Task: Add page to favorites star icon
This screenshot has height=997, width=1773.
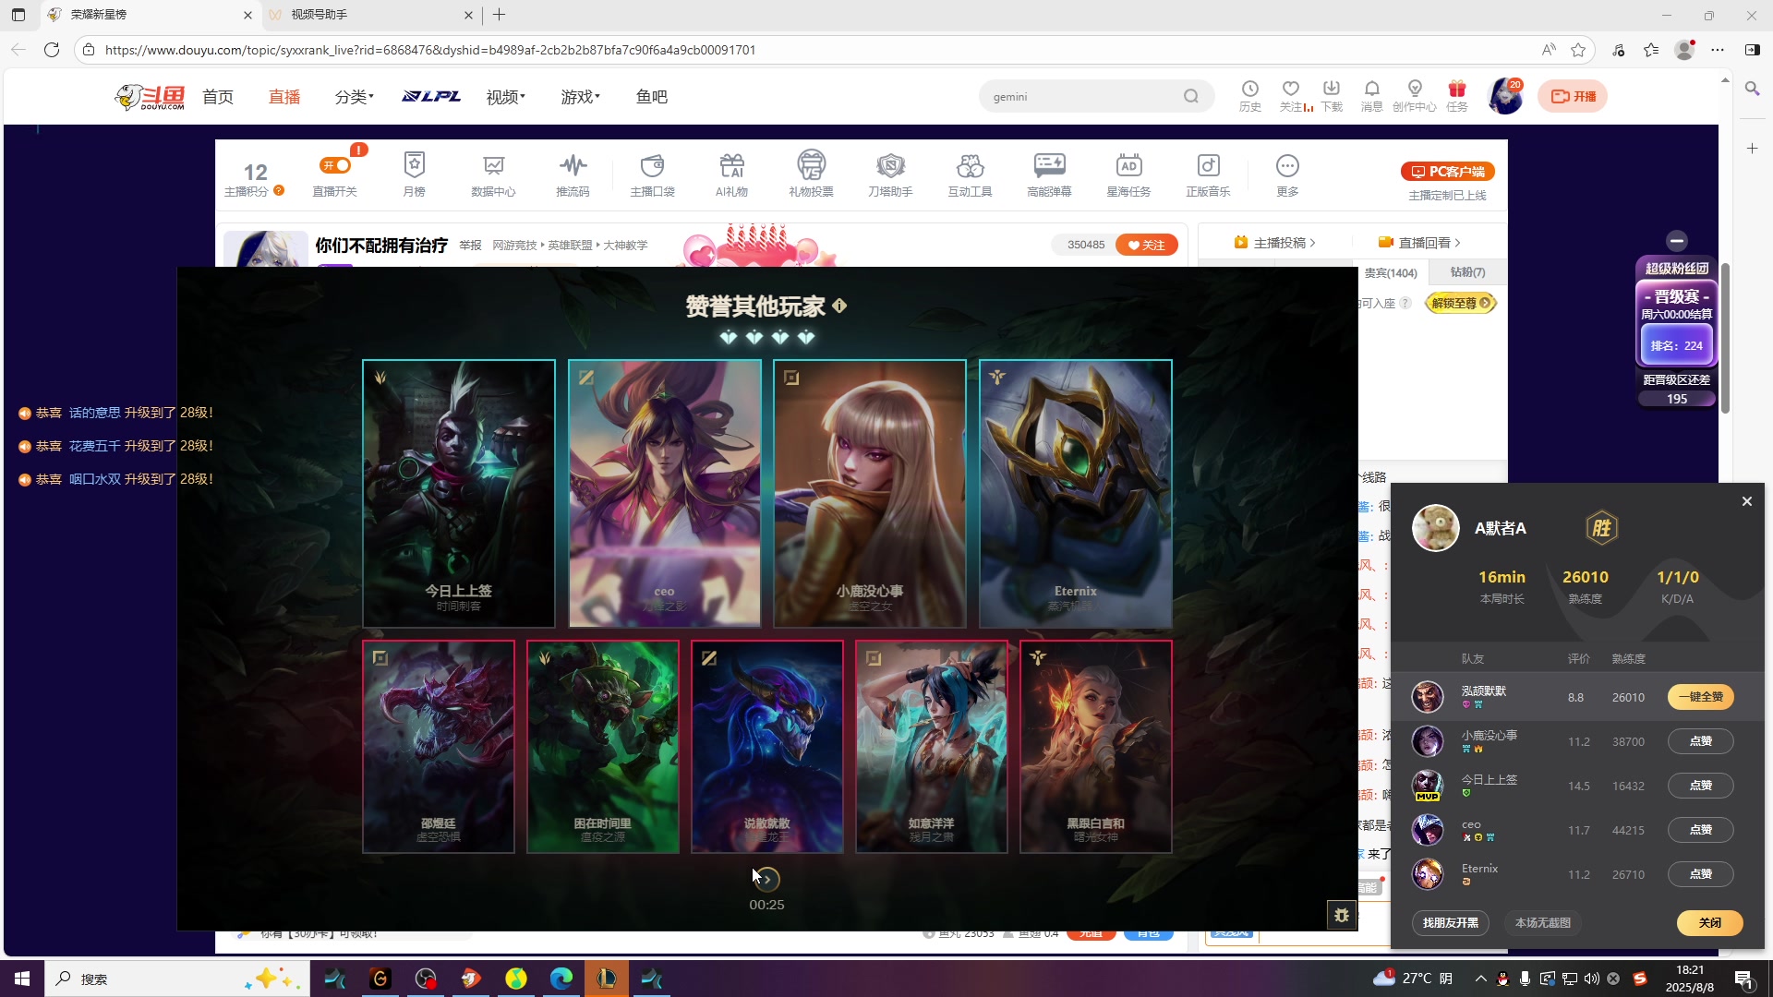Action: coord(1578,50)
